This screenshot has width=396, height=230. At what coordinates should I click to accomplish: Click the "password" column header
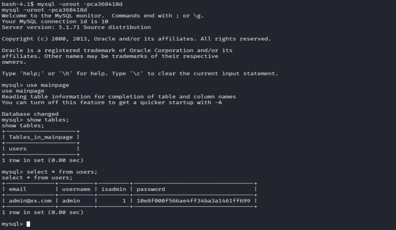point(151,189)
